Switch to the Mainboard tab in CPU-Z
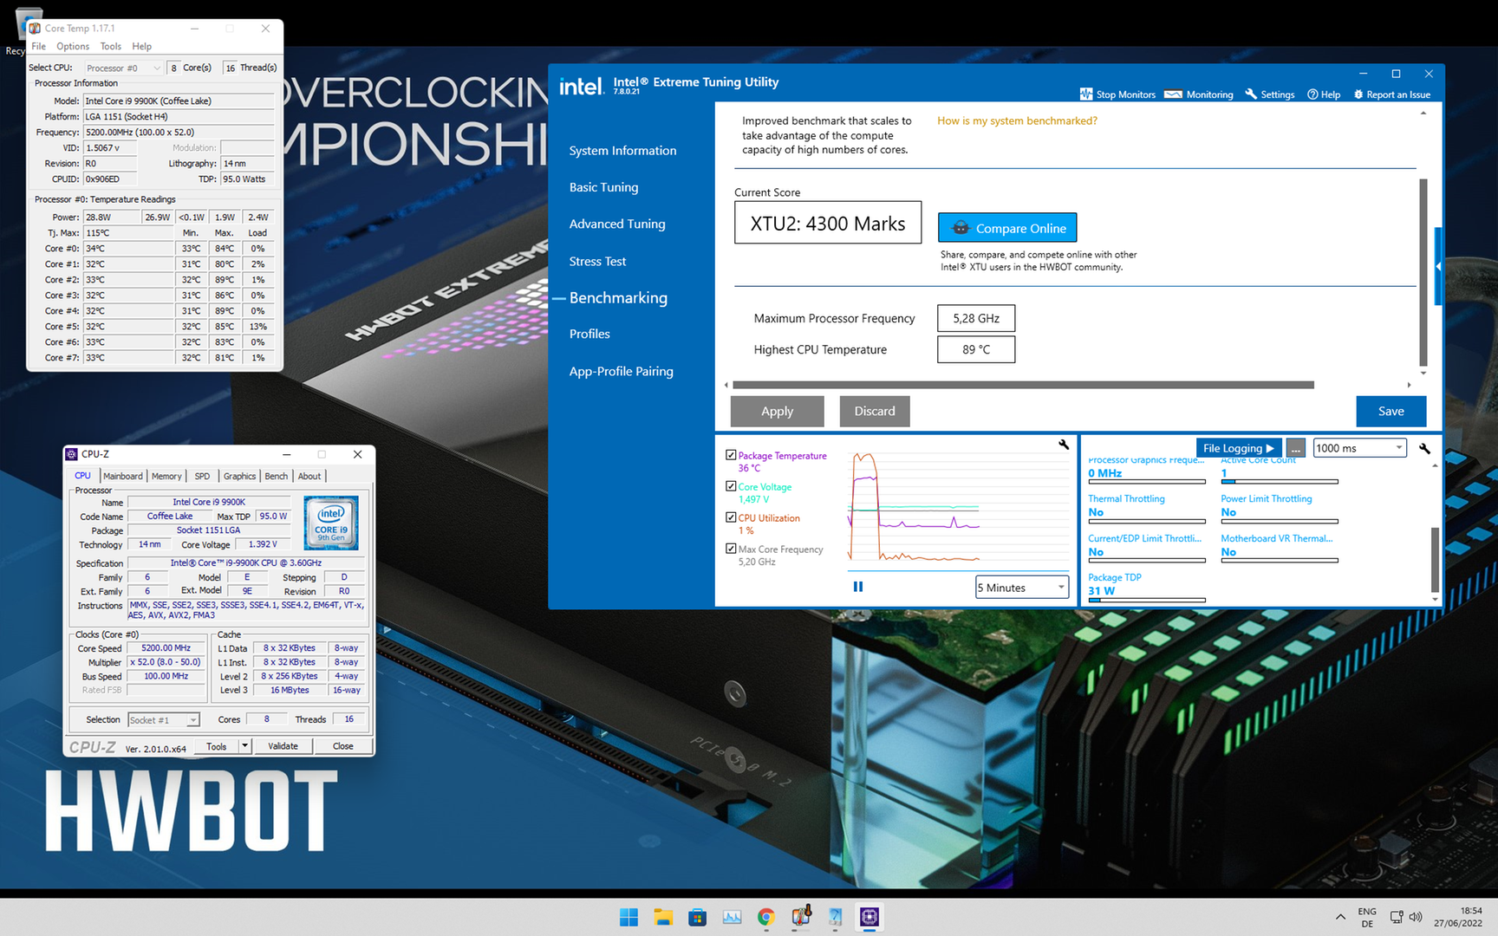Viewport: 1498px width, 936px height. [123, 476]
